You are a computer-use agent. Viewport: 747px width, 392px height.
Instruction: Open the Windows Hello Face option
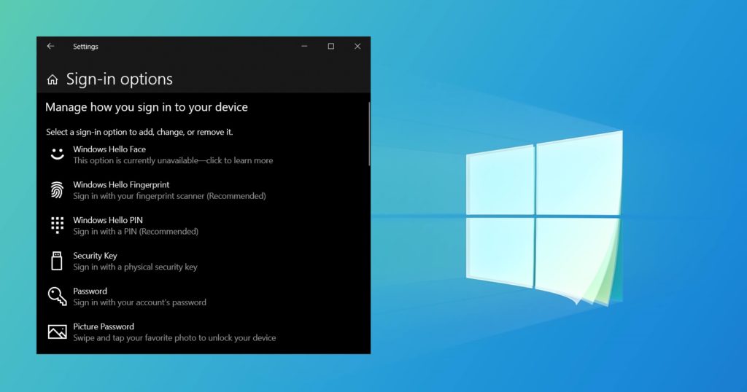204,154
